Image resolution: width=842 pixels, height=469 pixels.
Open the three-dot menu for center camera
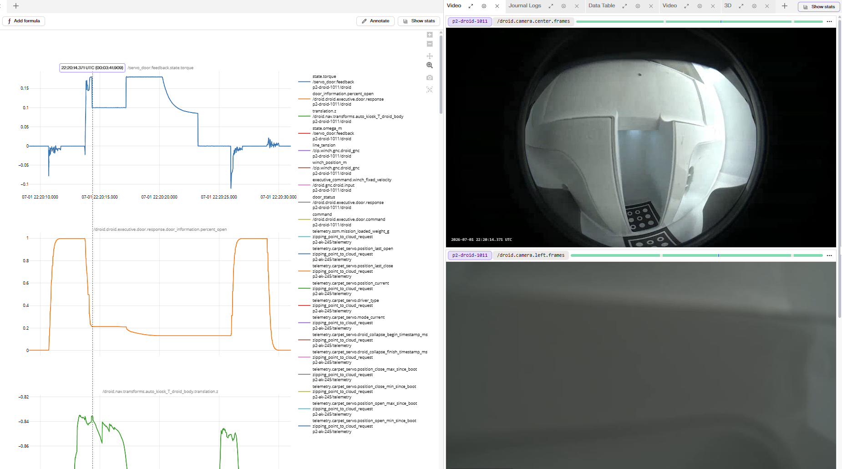(x=829, y=21)
